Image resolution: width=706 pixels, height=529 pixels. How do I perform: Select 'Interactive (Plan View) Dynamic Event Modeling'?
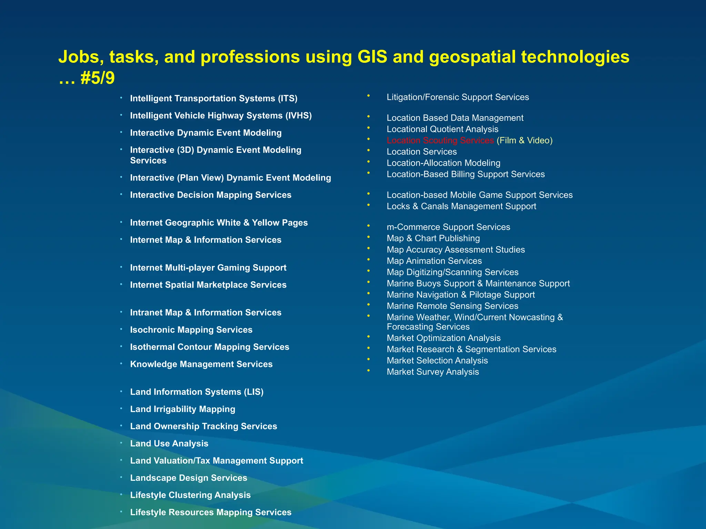tap(231, 178)
